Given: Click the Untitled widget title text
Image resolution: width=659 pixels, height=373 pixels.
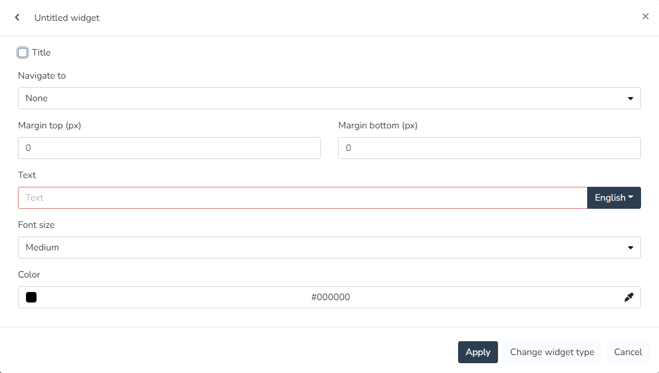Looking at the screenshot, I should point(67,18).
